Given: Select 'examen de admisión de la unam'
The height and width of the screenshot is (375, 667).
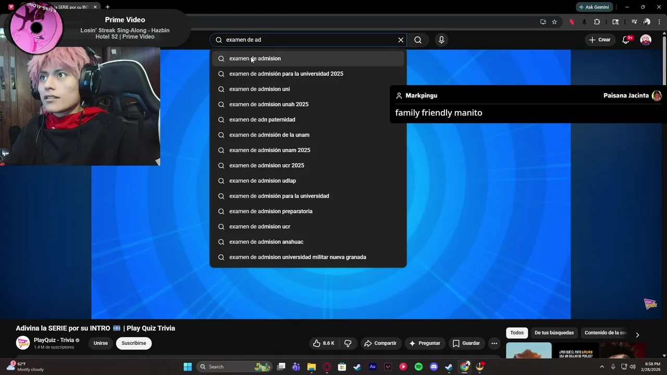Looking at the screenshot, I should click(308, 135).
